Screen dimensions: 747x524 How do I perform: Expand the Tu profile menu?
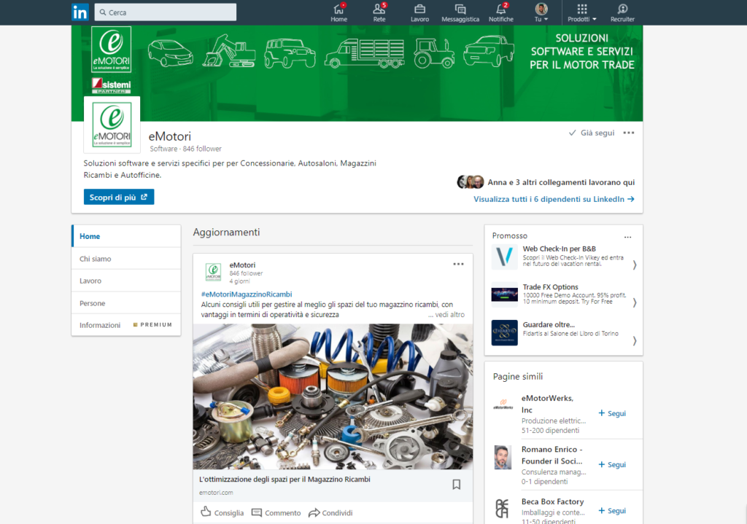coord(541,12)
